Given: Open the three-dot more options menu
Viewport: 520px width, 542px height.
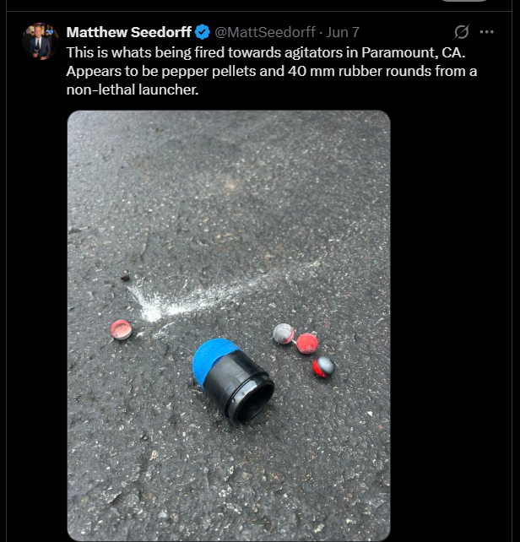Looking at the screenshot, I should [487, 32].
